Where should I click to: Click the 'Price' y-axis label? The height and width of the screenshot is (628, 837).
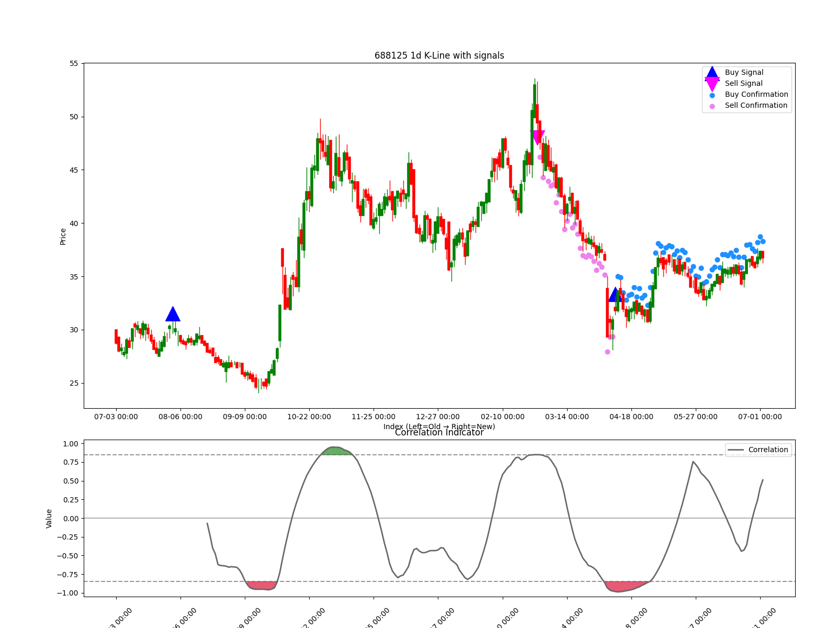63,237
